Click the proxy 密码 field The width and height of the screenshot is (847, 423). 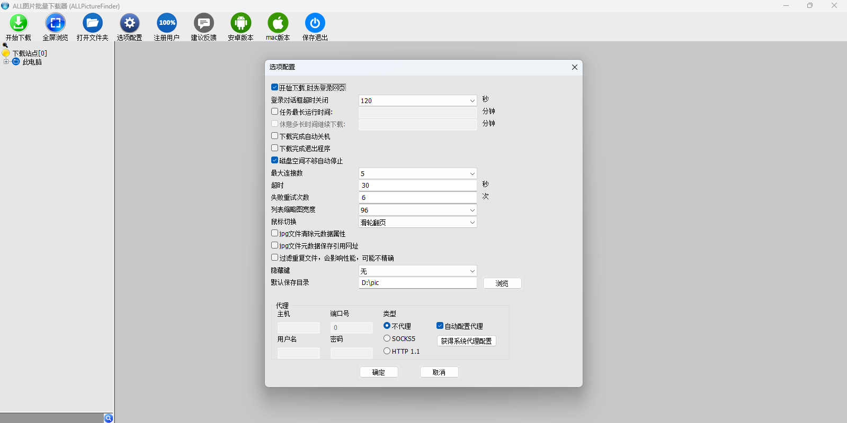(x=352, y=353)
